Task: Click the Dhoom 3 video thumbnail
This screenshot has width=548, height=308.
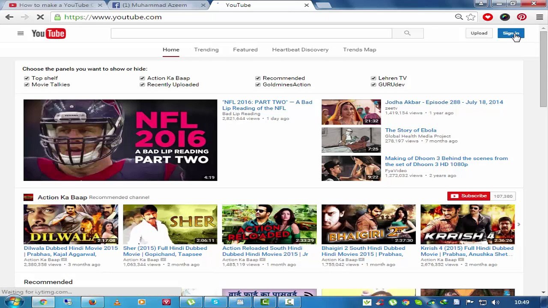Action: pos(351,168)
